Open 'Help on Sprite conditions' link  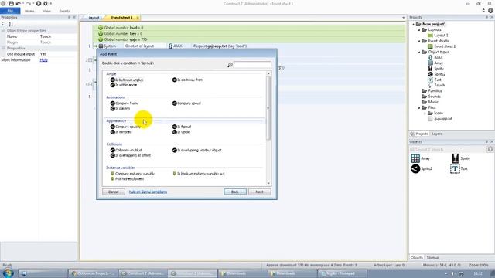point(148,192)
